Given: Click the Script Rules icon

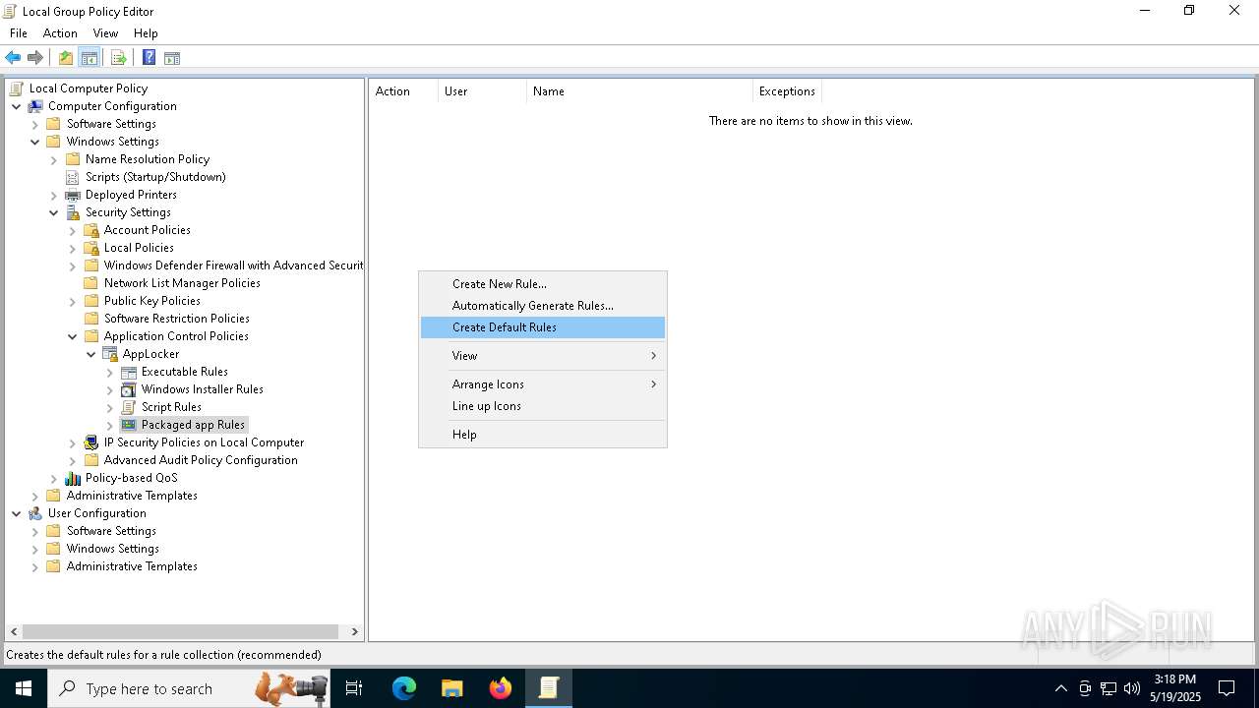Looking at the screenshot, I should 128,407.
